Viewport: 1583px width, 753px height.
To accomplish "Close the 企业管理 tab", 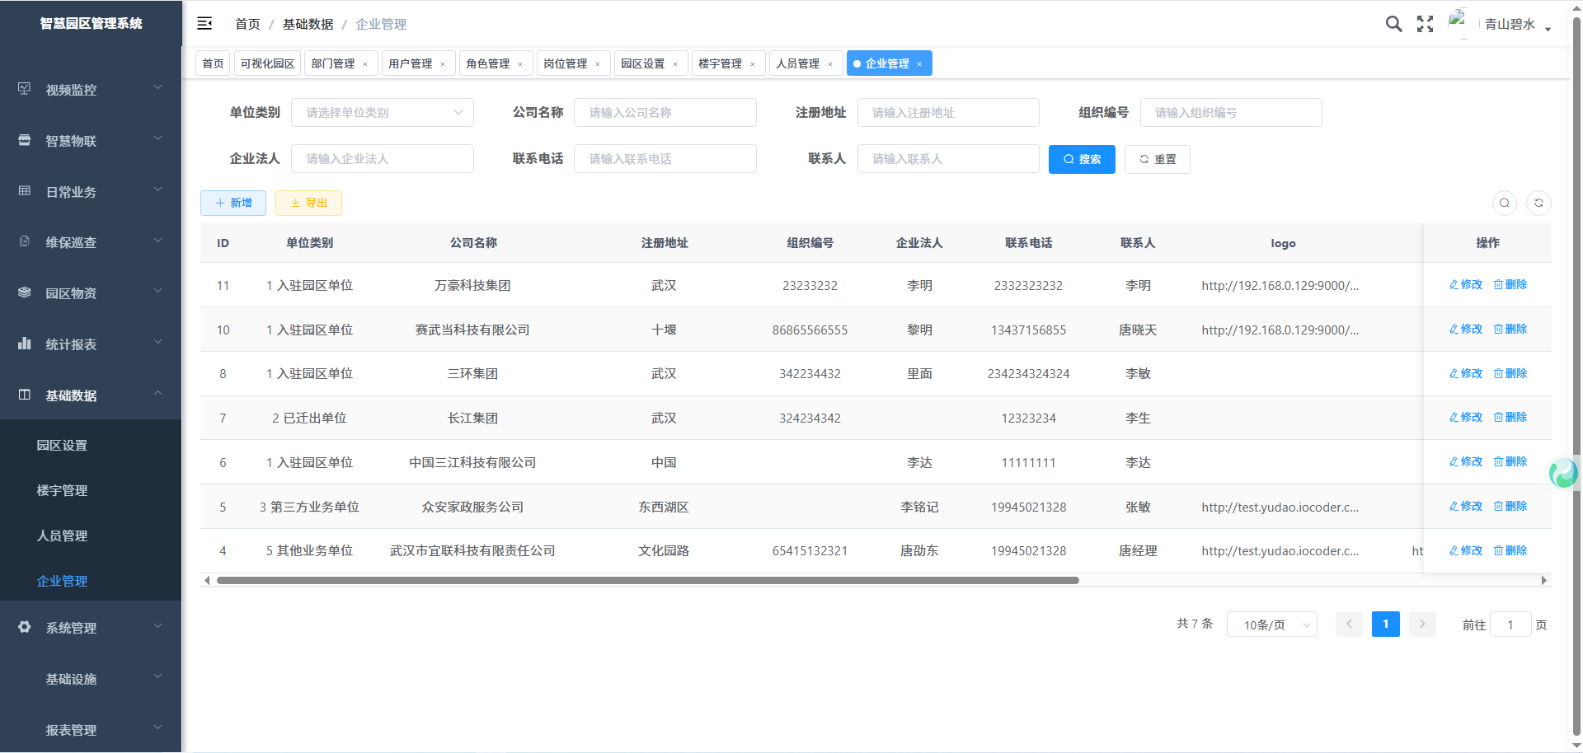I will click(919, 64).
